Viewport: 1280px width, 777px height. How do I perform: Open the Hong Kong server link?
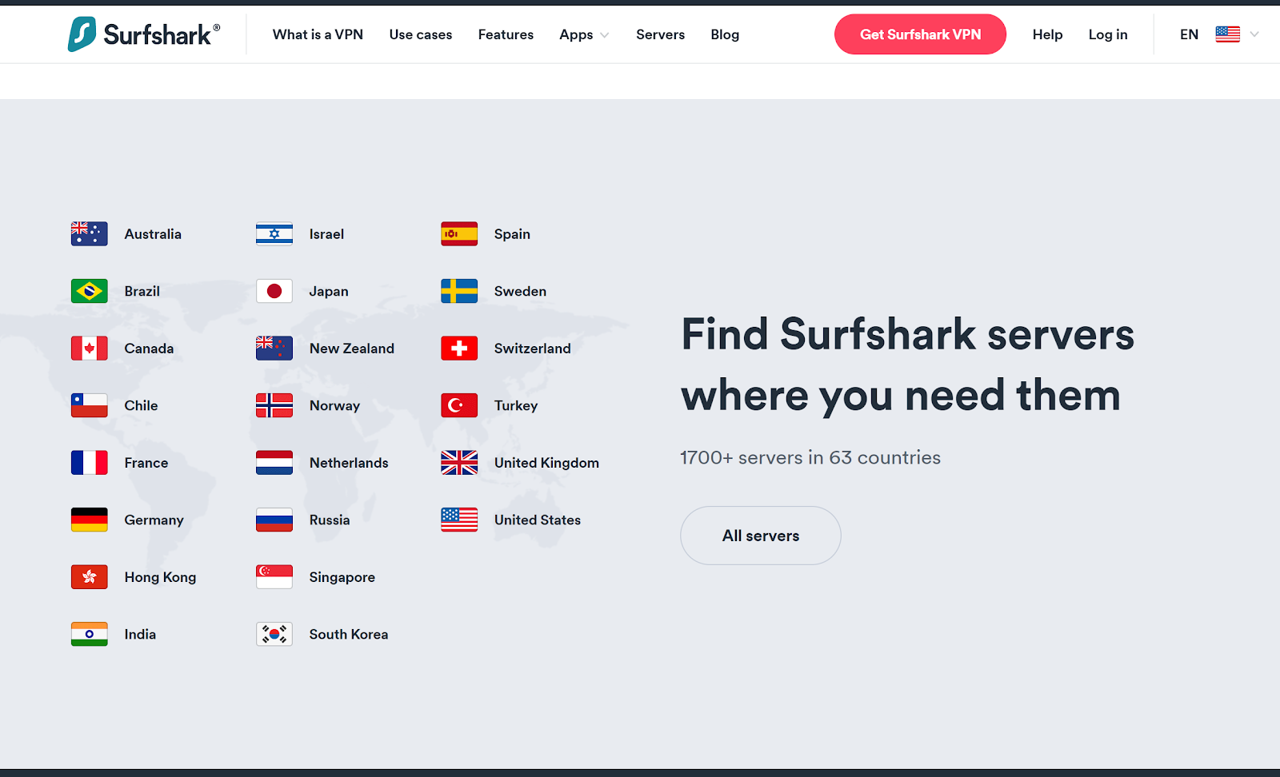pyautogui.click(x=160, y=577)
